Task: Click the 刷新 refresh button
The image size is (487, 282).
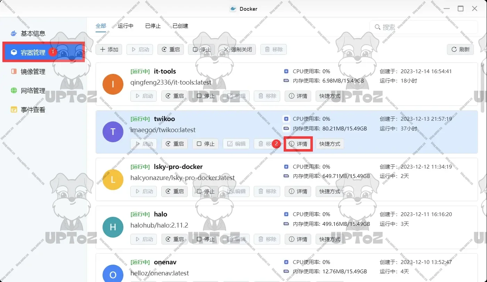Action: [x=461, y=49]
